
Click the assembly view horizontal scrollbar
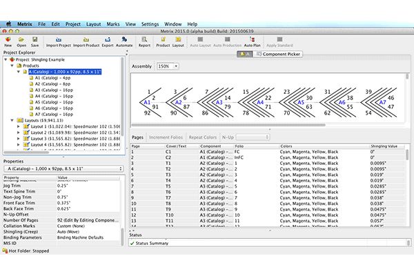click(228, 125)
